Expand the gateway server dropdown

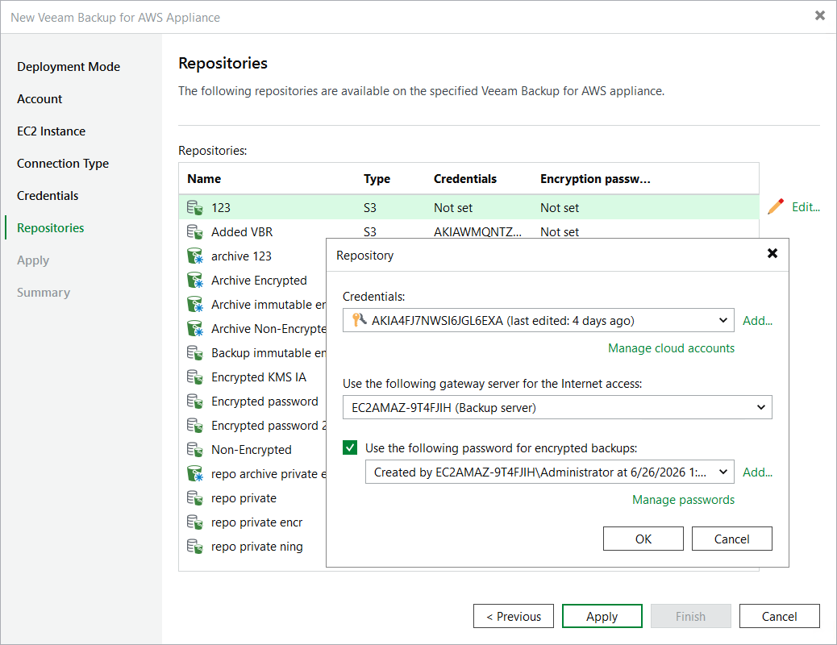pyautogui.click(x=760, y=407)
